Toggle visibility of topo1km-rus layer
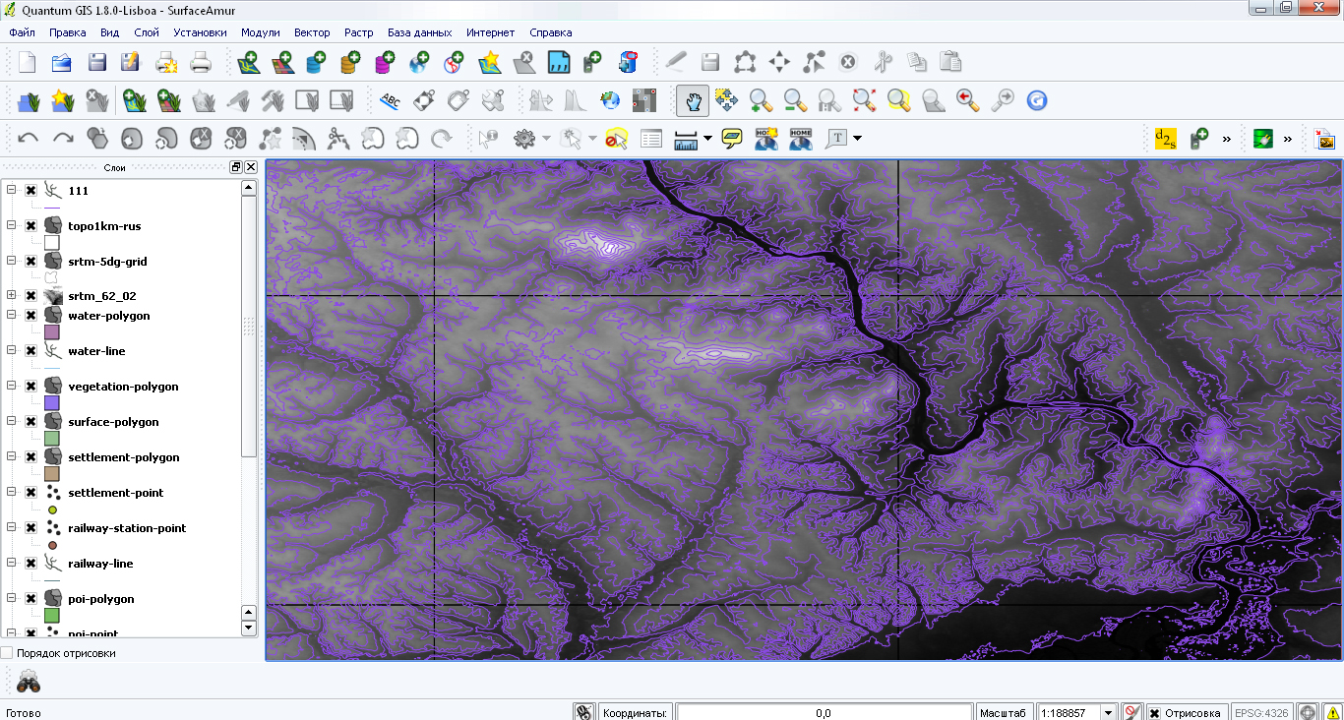1344x720 pixels. tap(31, 226)
